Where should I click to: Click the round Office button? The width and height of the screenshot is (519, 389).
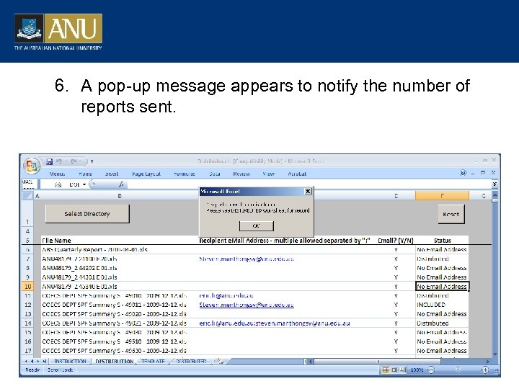32,165
